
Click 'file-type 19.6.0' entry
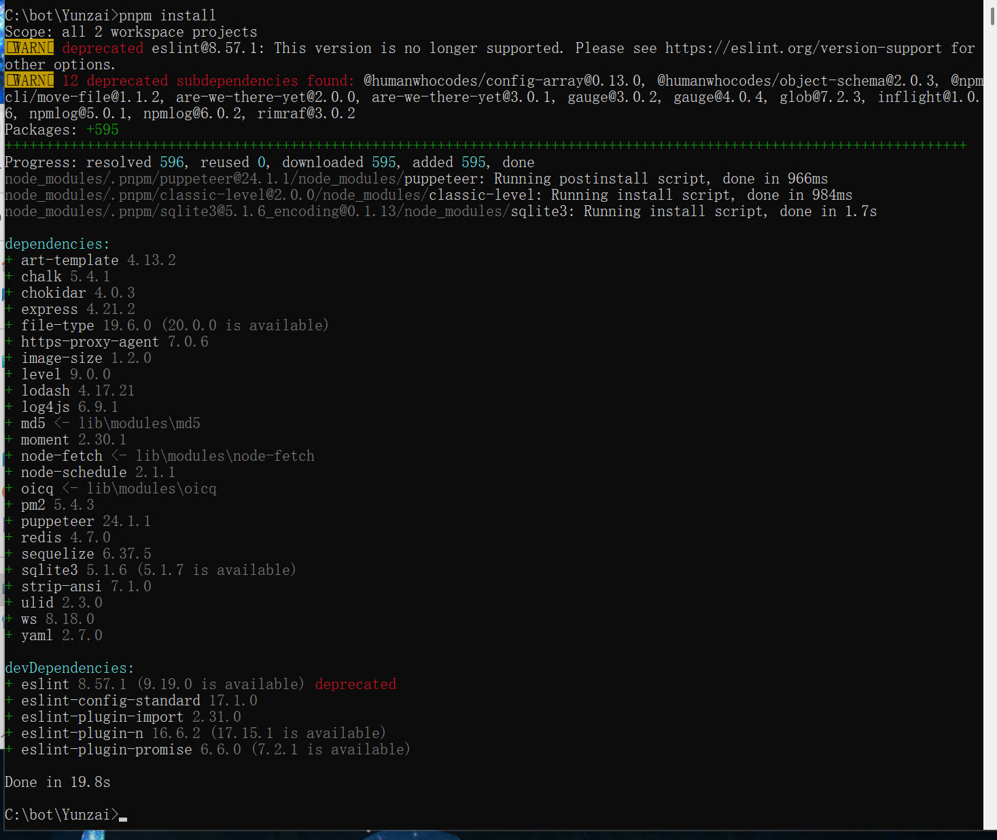point(86,325)
